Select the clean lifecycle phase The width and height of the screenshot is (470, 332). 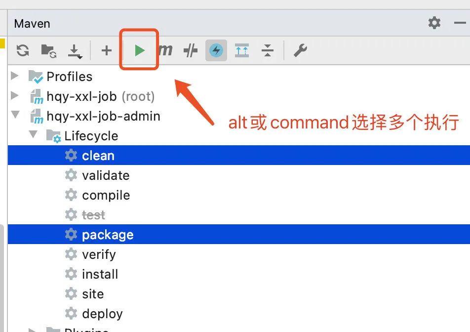click(238, 155)
